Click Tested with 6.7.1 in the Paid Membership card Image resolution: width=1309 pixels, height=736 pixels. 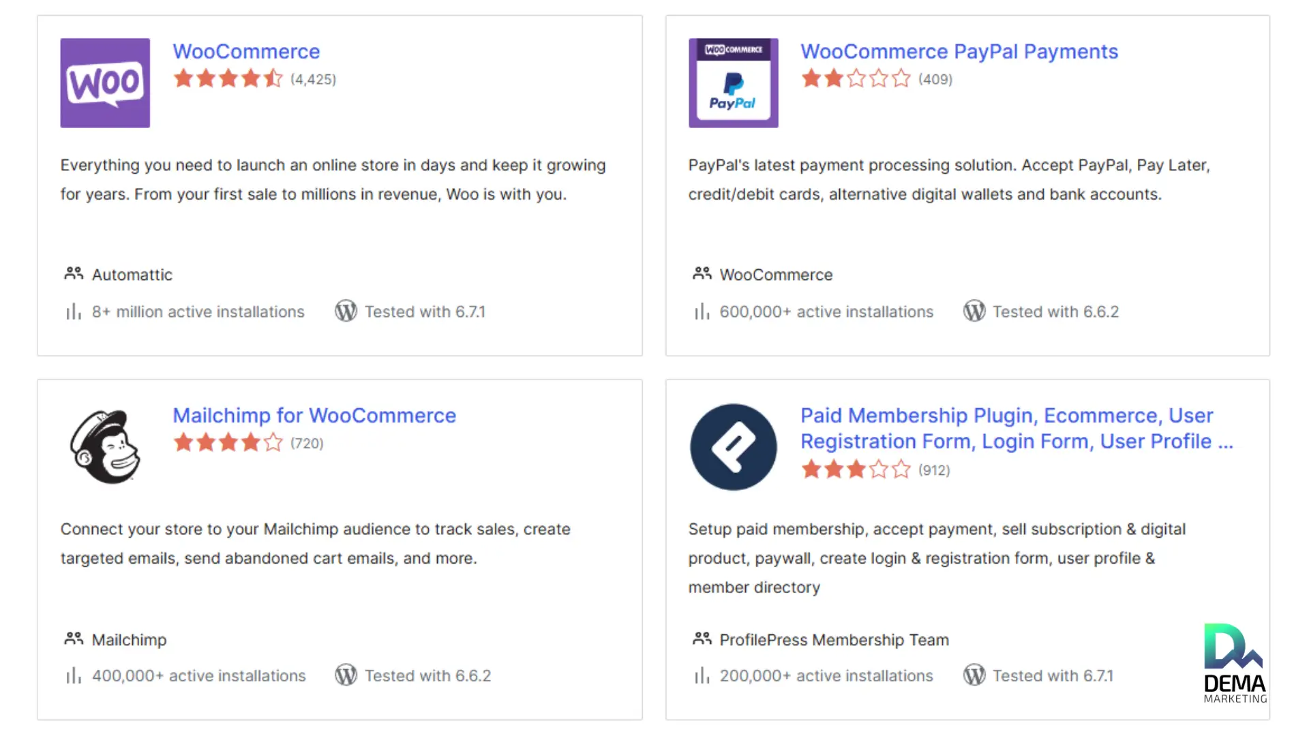[1053, 675]
